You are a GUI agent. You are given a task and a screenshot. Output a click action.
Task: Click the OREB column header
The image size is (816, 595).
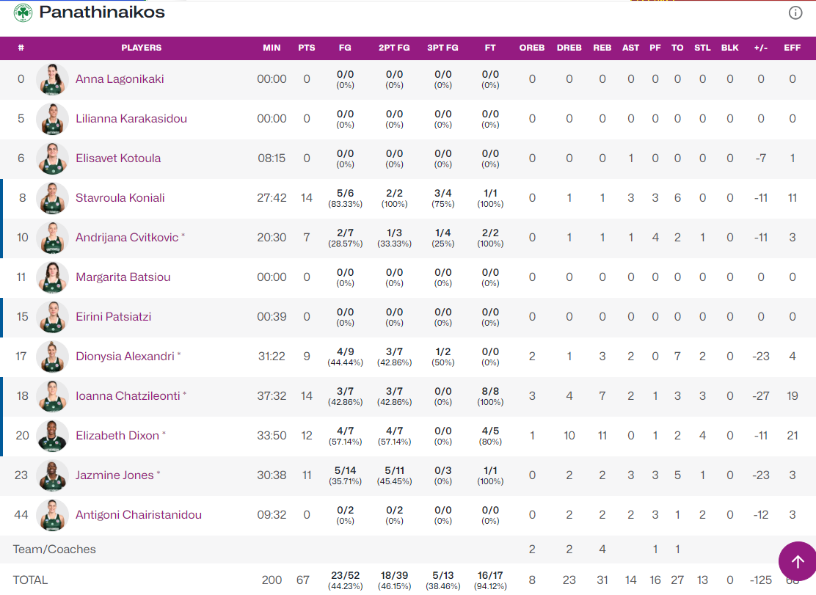coord(532,48)
